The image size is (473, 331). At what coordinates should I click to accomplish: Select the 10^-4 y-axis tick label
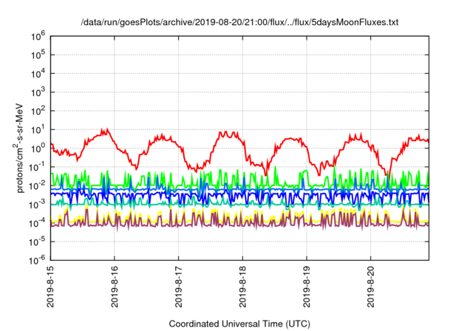38,224
